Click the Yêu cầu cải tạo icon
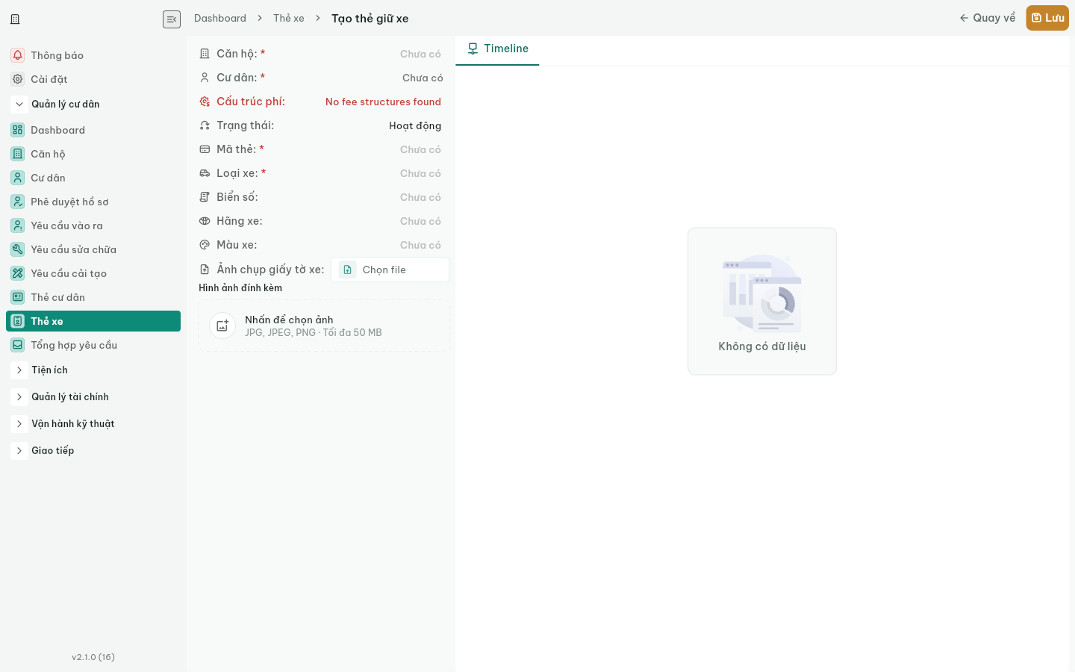 coord(18,273)
